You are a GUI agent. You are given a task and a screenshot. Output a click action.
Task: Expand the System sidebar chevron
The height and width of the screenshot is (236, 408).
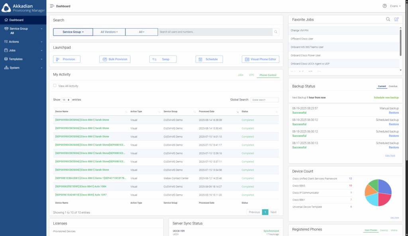tap(41, 68)
